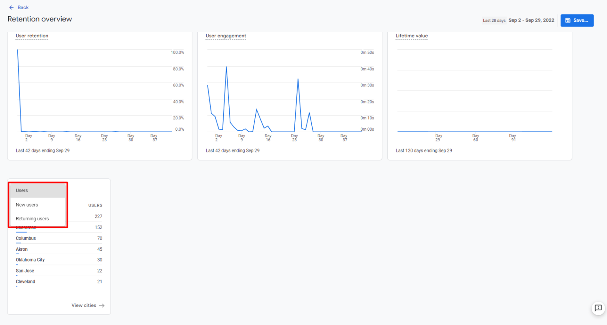This screenshot has width=607, height=325.
Task: Select the Oklahoma City row
Action: pos(59,260)
